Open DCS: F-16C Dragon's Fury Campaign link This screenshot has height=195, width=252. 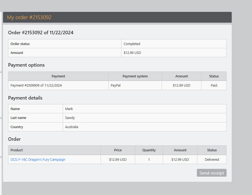(38, 160)
